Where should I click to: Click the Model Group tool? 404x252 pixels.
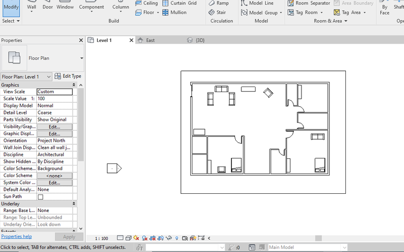[259, 12]
